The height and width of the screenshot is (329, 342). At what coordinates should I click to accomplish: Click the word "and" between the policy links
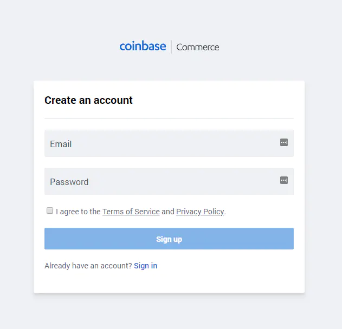pos(168,212)
